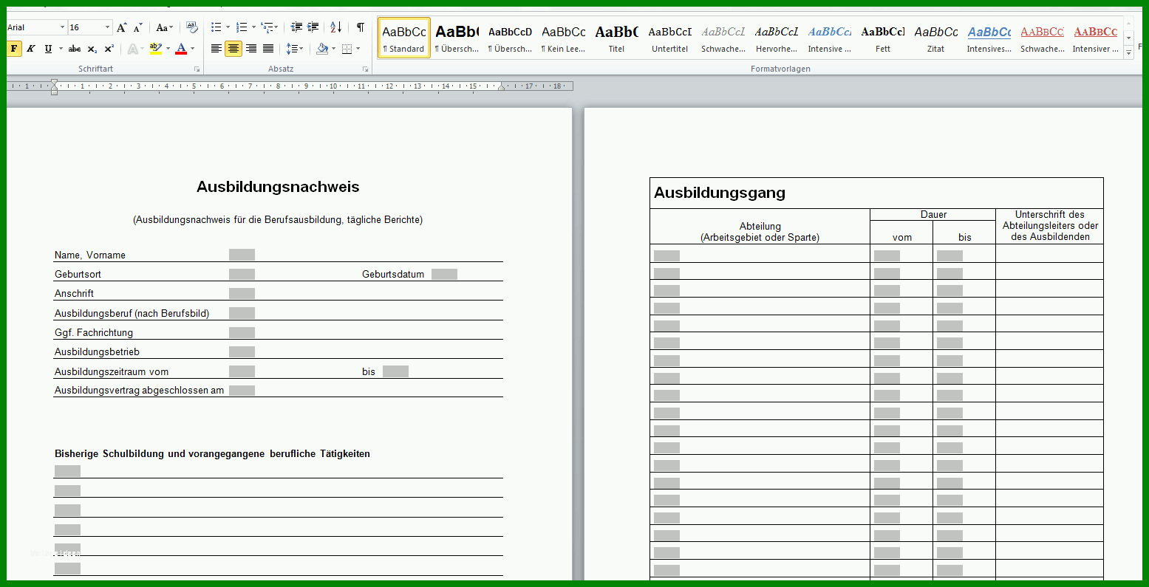Open shading color dropdown arrow
This screenshot has height=587, width=1149.
click(x=333, y=49)
